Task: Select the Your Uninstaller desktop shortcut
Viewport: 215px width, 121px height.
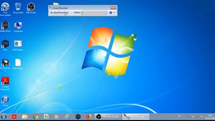Action: tap(5, 9)
